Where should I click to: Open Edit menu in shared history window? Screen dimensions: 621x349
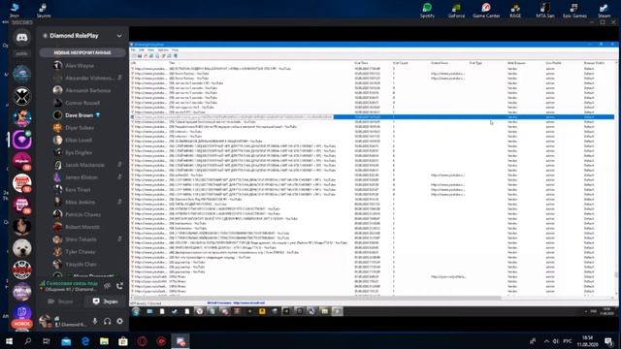(142, 50)
